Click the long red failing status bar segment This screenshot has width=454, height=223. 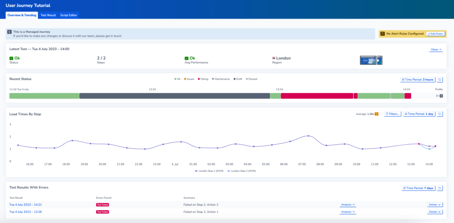317,96
